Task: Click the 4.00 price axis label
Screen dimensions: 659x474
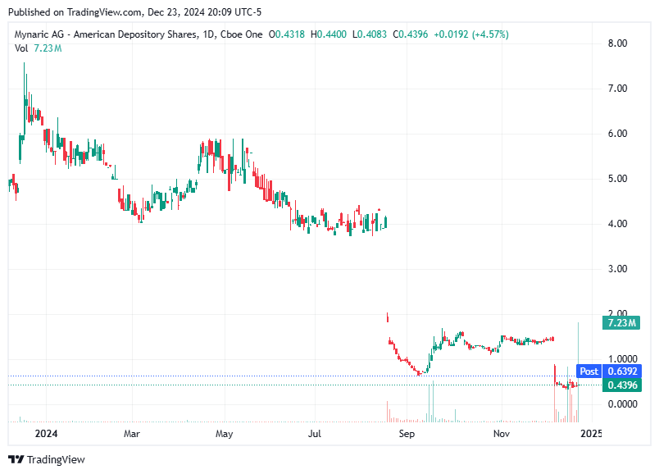Action: click(617, 224)
